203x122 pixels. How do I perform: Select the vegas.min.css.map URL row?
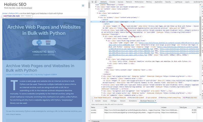[x=132, y=113]
